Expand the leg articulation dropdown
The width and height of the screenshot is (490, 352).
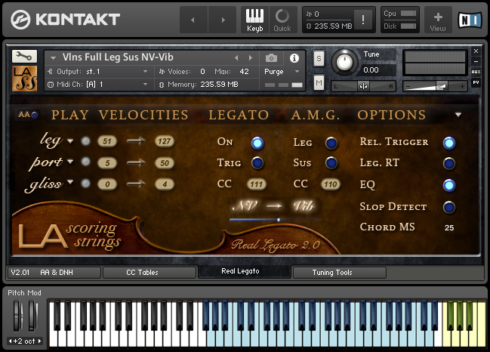click(70, 141)
